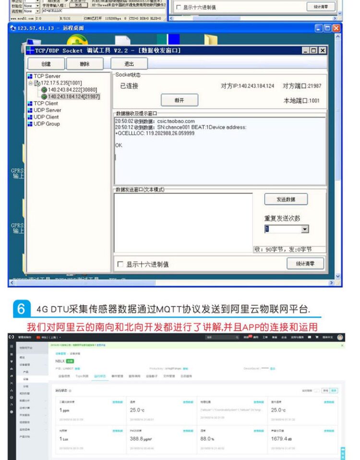Switch to the 事件管理 tab
The width and height of the screenshot is (360, 460).
pos(117,376)
